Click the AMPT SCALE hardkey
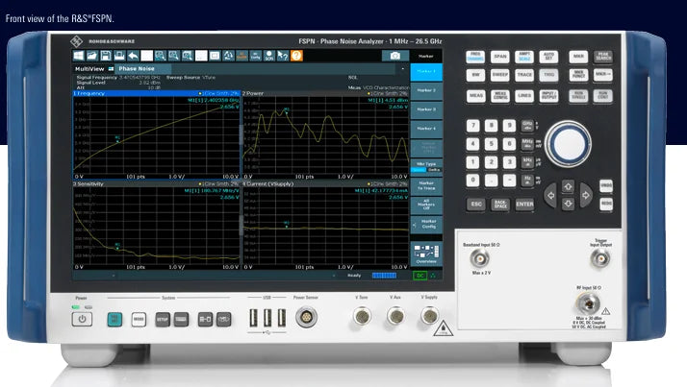The width and height of the screenshot is (687, 387). click(x=524, y=57)
